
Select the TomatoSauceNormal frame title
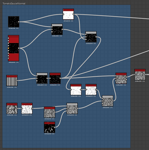pyautogui.click(x=14, y=3)
